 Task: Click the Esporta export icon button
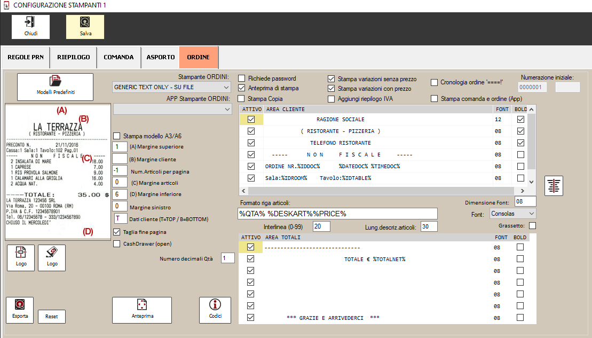[19, 310]
